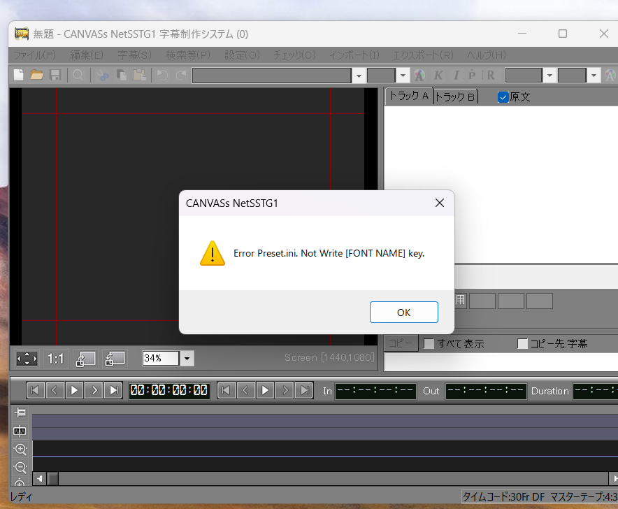Check the コピー先:字幕 checkbox
The width and height of the screenshot is (618, 509).
pyautogui.click(x=522, y=344)
